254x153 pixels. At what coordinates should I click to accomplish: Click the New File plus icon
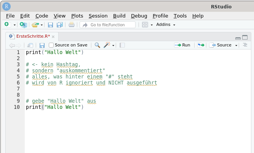8,25
